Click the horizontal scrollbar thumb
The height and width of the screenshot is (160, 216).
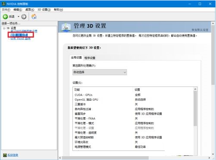tap(105, 158)
